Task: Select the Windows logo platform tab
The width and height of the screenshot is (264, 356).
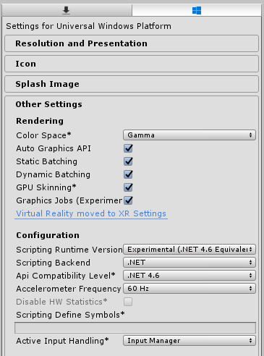Action: 197,10
